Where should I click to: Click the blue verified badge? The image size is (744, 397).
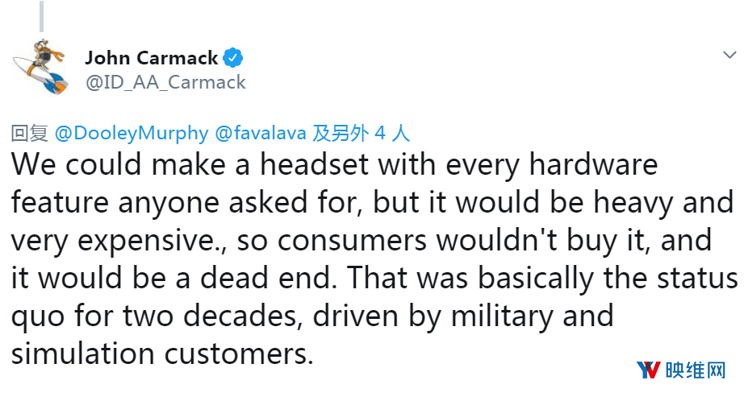click(233, 58)
